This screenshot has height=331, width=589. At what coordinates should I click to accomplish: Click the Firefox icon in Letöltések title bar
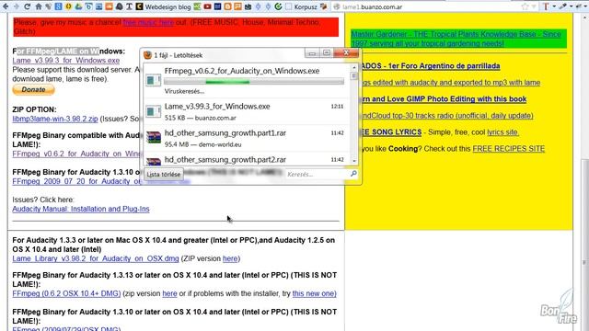[147, 55]
